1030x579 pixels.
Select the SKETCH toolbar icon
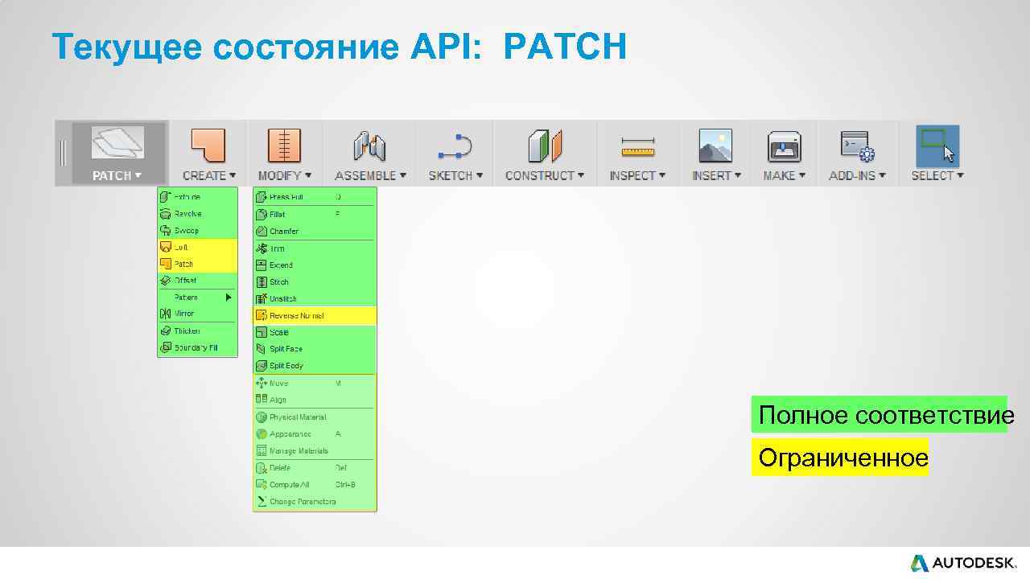pyautogui.click(x=452, y=145)
